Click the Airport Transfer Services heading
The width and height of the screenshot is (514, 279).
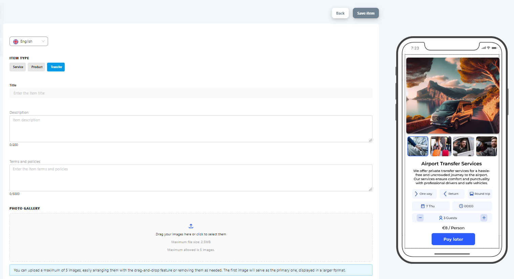tap(451, 164)
